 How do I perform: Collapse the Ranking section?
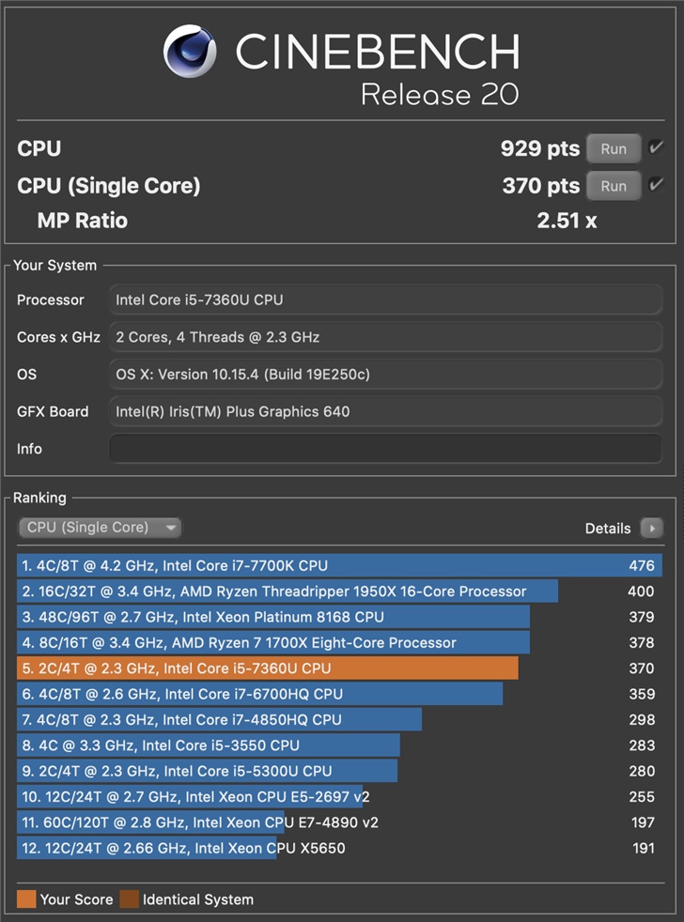[38, 498]
